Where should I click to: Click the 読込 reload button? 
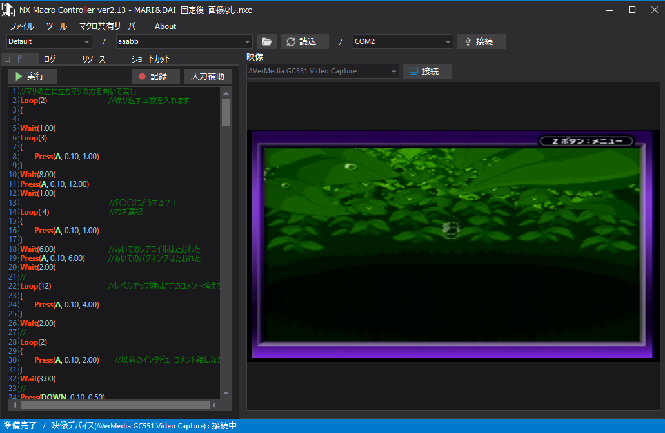(304, 41)
